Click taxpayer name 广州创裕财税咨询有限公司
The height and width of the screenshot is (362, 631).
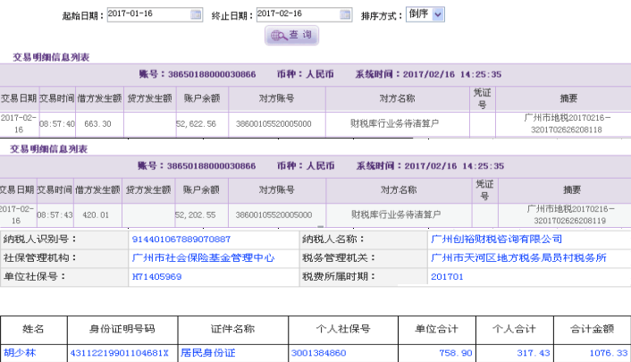point(496,239)
